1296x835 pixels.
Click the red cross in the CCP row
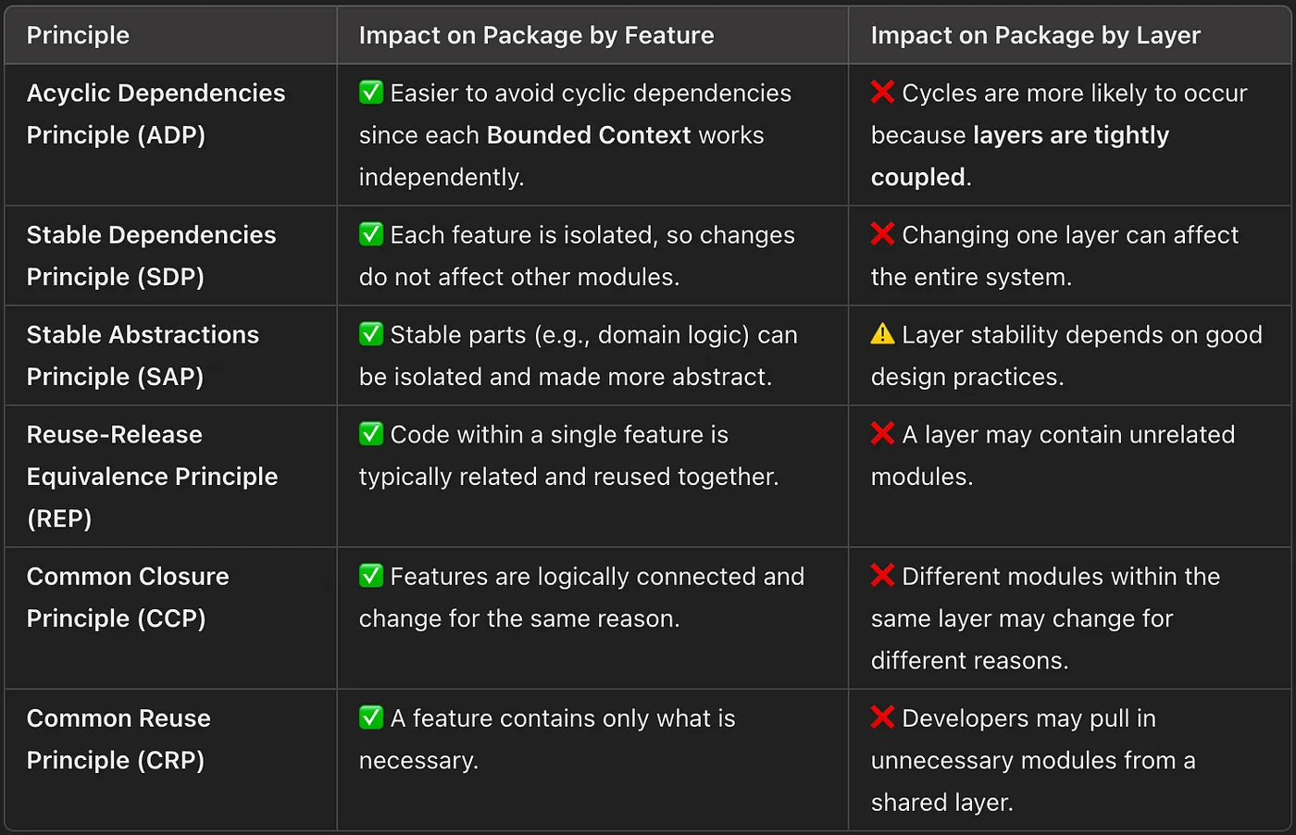click(882, 575)
